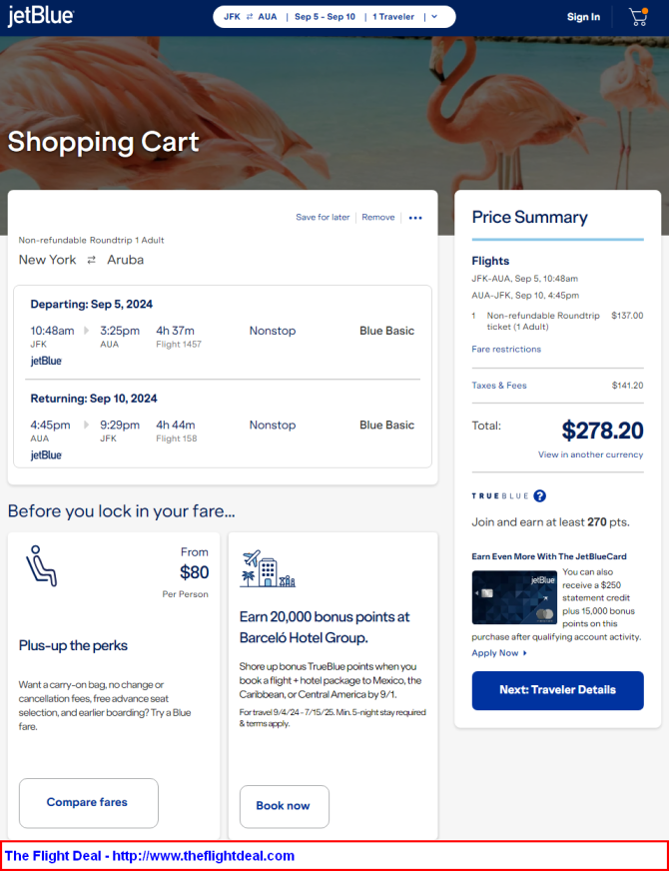The image size is (669, 871).
Task: Click the jetBlue logo in header
Action: (41, 17)
